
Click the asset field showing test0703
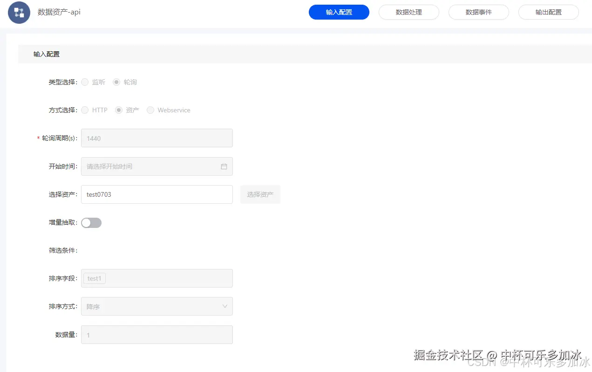pyautogui.click(x=157, y=194)
